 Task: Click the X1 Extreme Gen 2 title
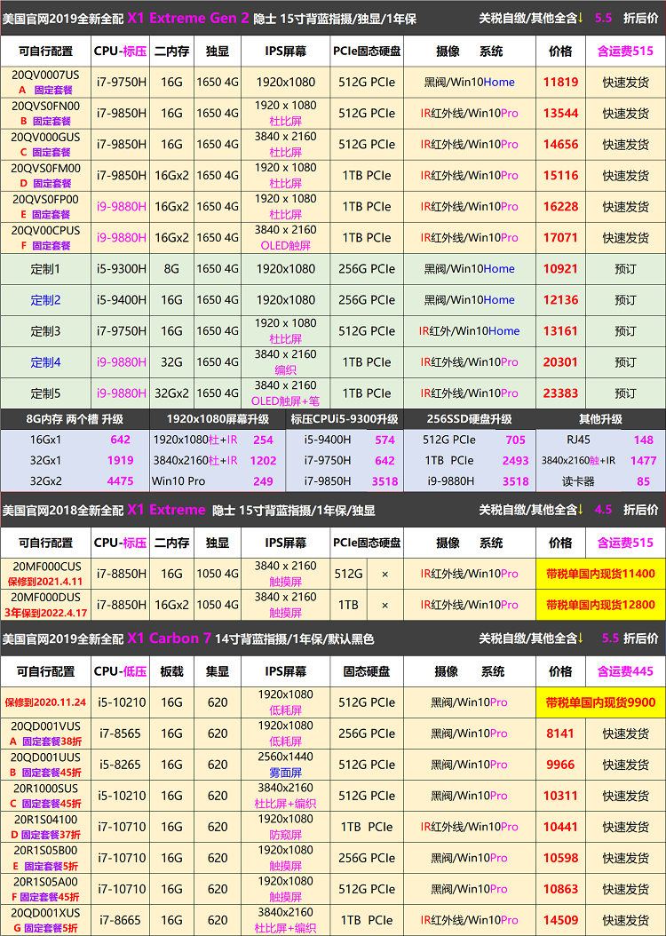pos(187,18)
